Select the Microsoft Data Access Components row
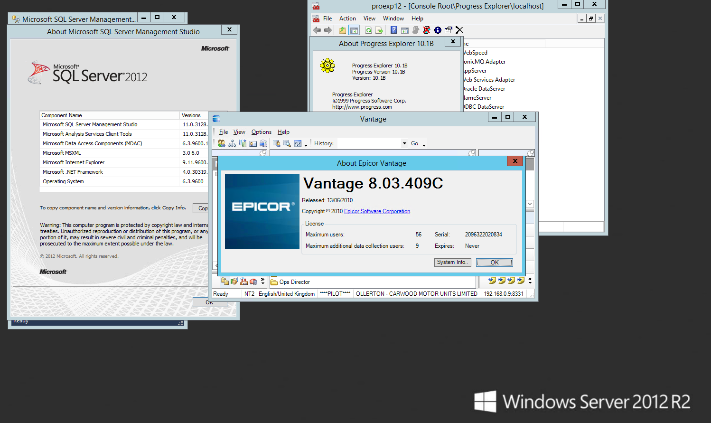The image size is (711, 423). (124, 143)
